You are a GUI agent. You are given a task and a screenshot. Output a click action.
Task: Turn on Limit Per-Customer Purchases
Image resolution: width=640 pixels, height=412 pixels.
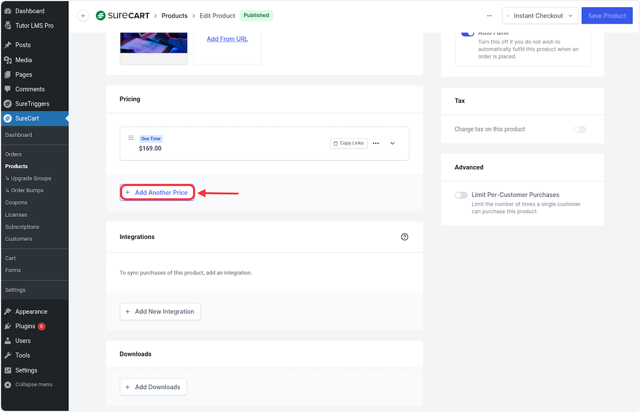(461, 195)
